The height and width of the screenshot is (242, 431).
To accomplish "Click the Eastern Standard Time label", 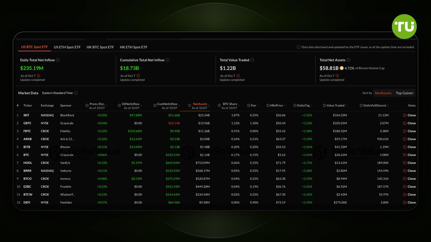I will point(58,93).
